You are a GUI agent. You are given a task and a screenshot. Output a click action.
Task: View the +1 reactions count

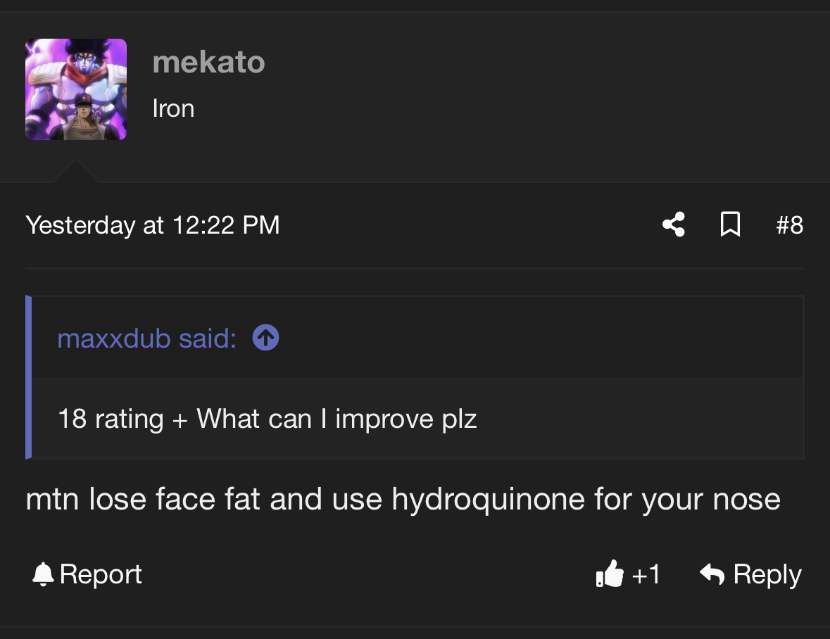pos(646,574)
